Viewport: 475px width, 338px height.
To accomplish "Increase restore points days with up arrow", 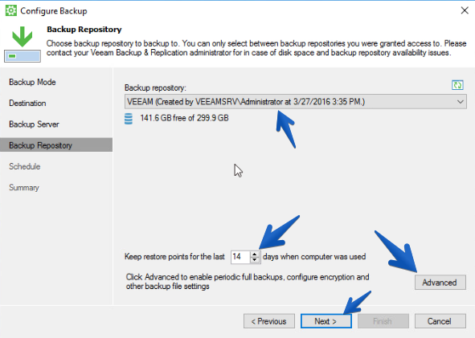I will click(x=255, y=254).
